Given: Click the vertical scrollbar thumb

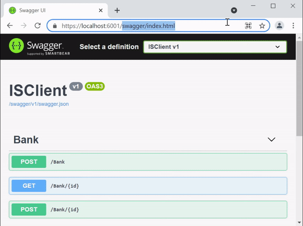Looking at the screenshot, I should [299, 88].
